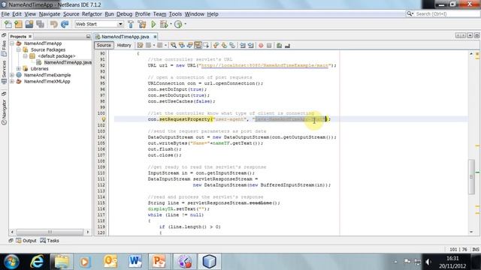Click the Next Bookmark icon
Screen dimensions: 481x270
point(224,45)
